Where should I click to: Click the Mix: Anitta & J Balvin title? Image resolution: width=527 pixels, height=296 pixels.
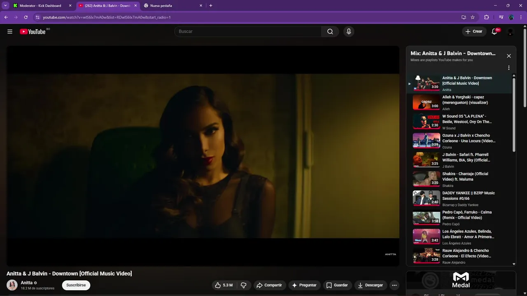coord(453,53)
